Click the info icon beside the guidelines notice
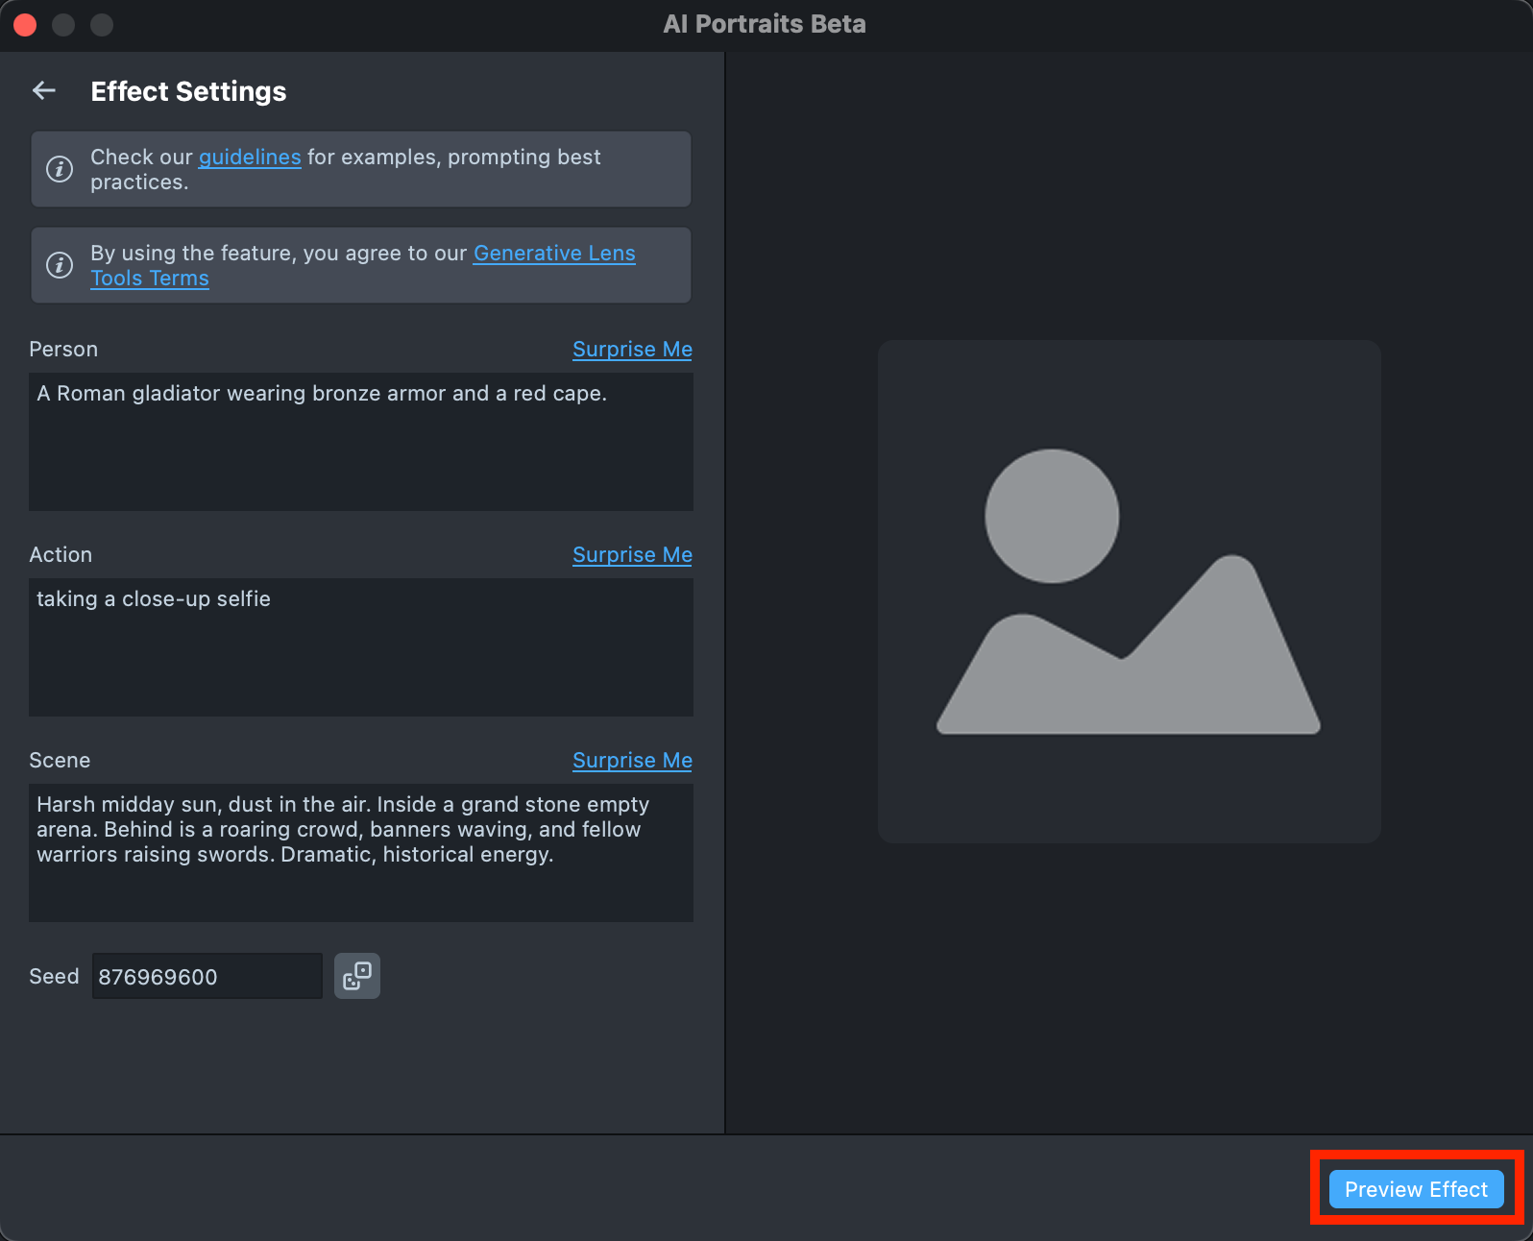The width and height of the screenshot is (1533, 1241). (60, 169)
